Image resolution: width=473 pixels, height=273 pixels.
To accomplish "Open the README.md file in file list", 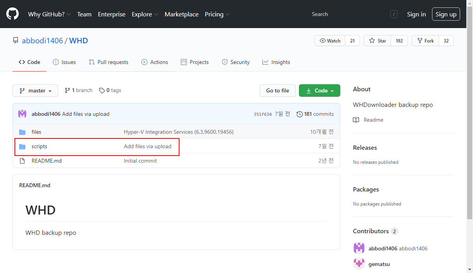I will pos(46,161).
